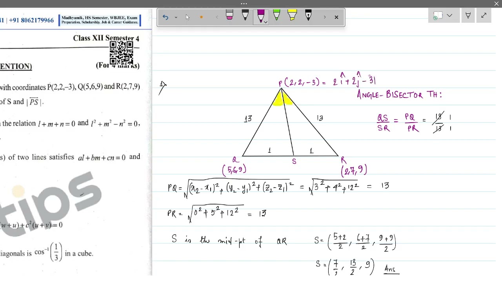The image size is (502, 282).
Task: Close the window with top-right X
Action: 497,4
